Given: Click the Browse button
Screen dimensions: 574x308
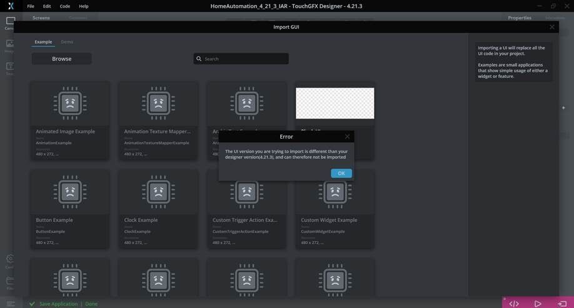Looking at the screenshot, I should pos(61,59).
